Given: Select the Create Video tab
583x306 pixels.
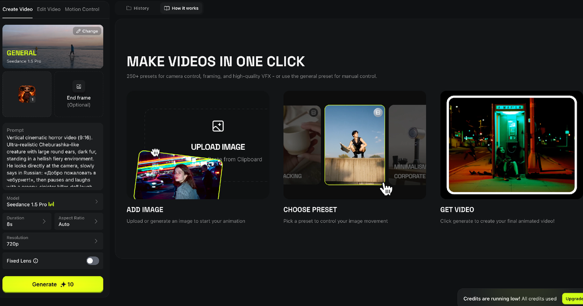Looking at the screenshot, I should [17, 9].
